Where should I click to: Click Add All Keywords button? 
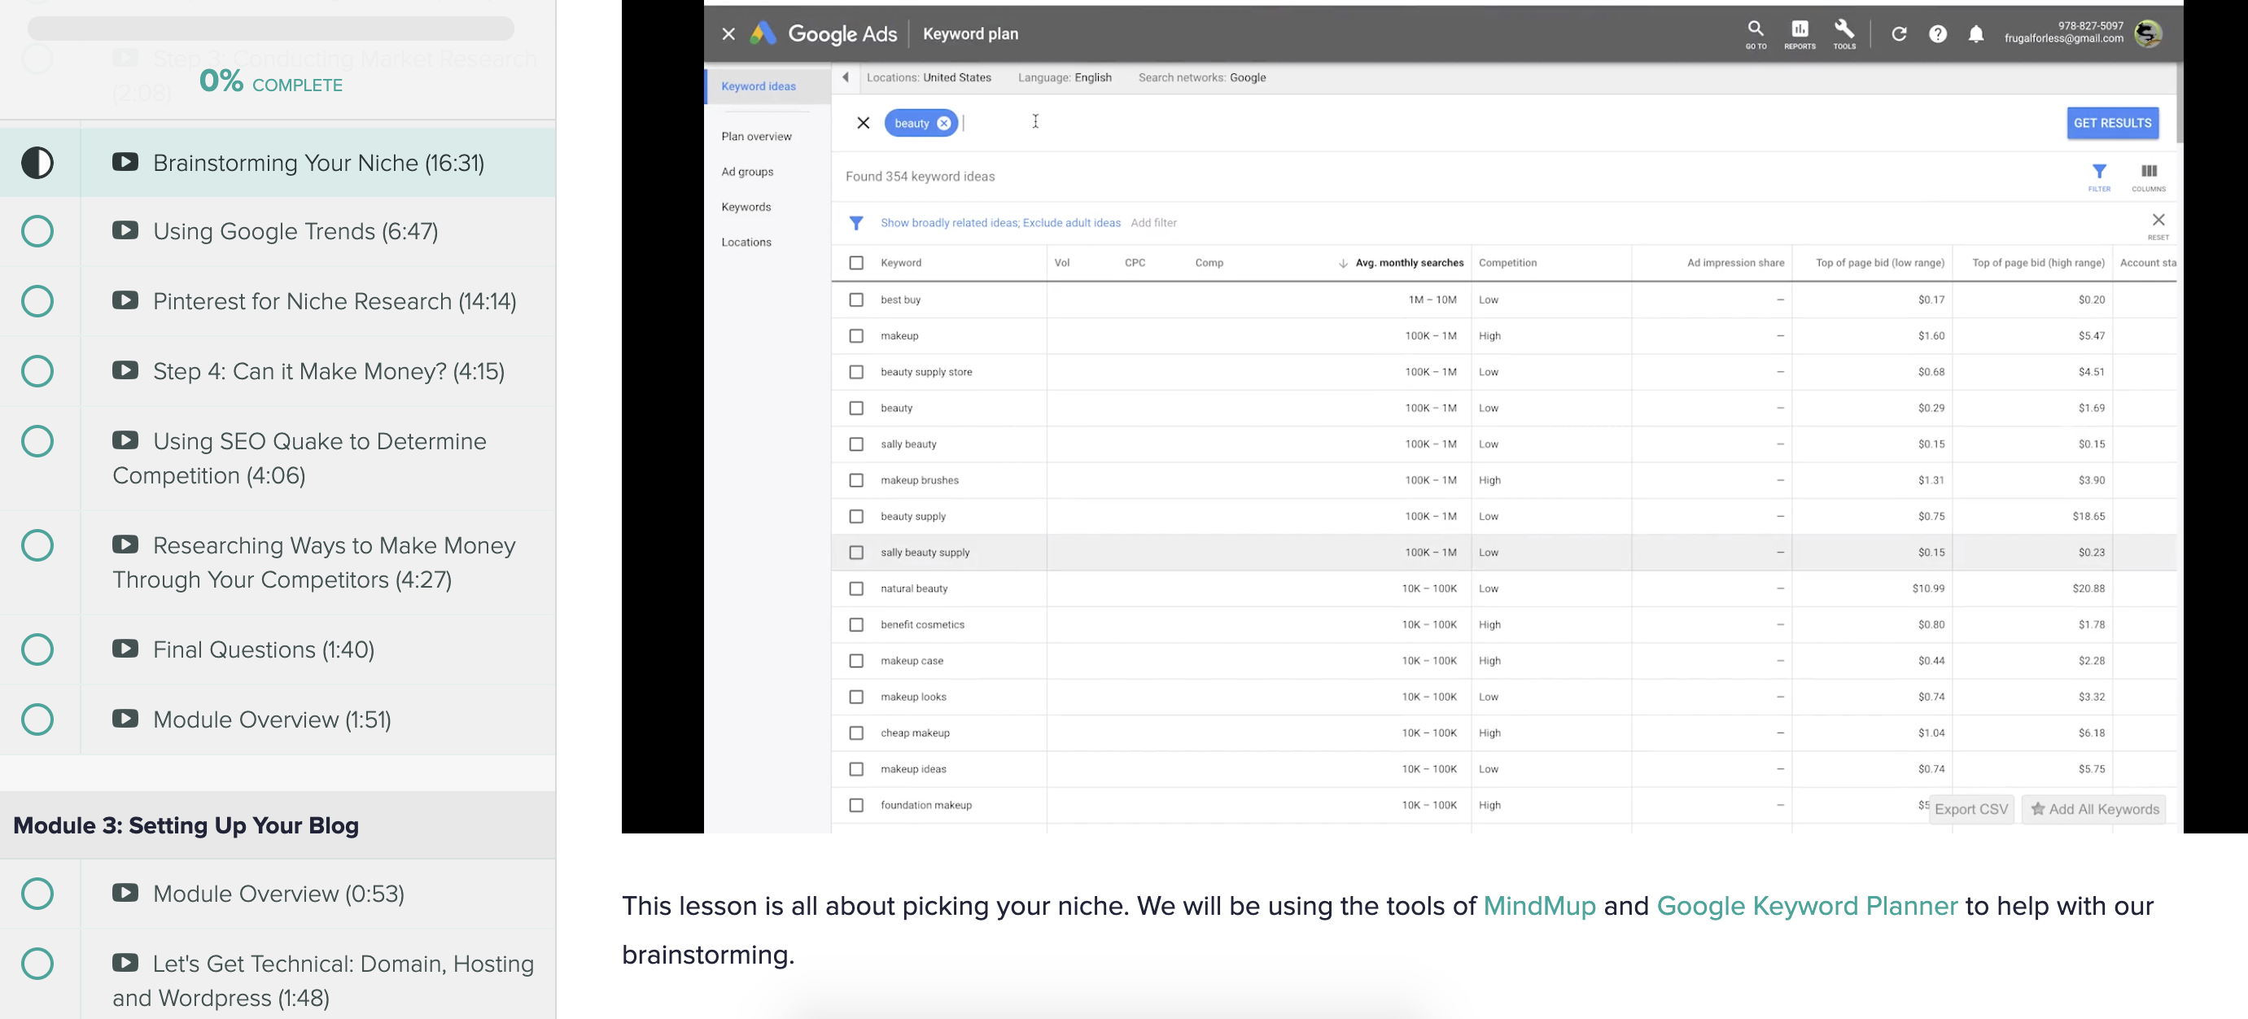point(2093,810)
